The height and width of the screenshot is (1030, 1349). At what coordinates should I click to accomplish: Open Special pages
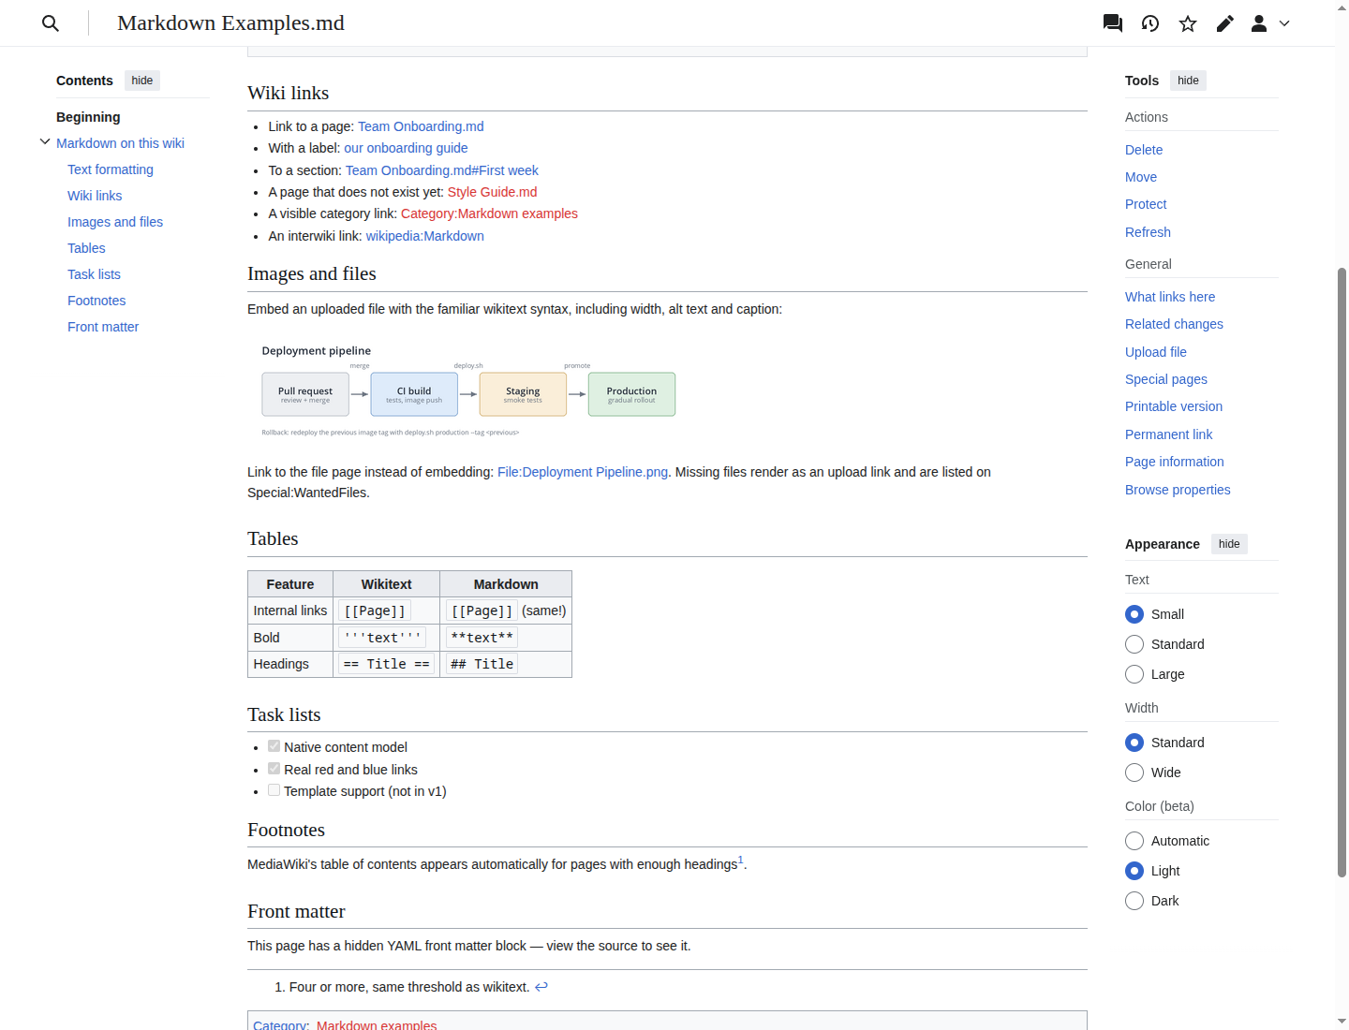pos(1166,379)
